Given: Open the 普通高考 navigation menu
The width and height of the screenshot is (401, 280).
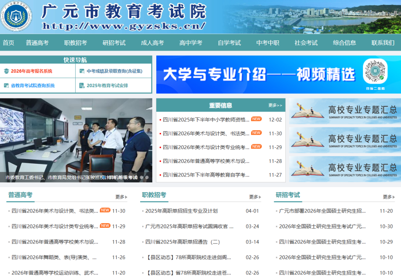Looking at the screenshot, I should 37,43.
